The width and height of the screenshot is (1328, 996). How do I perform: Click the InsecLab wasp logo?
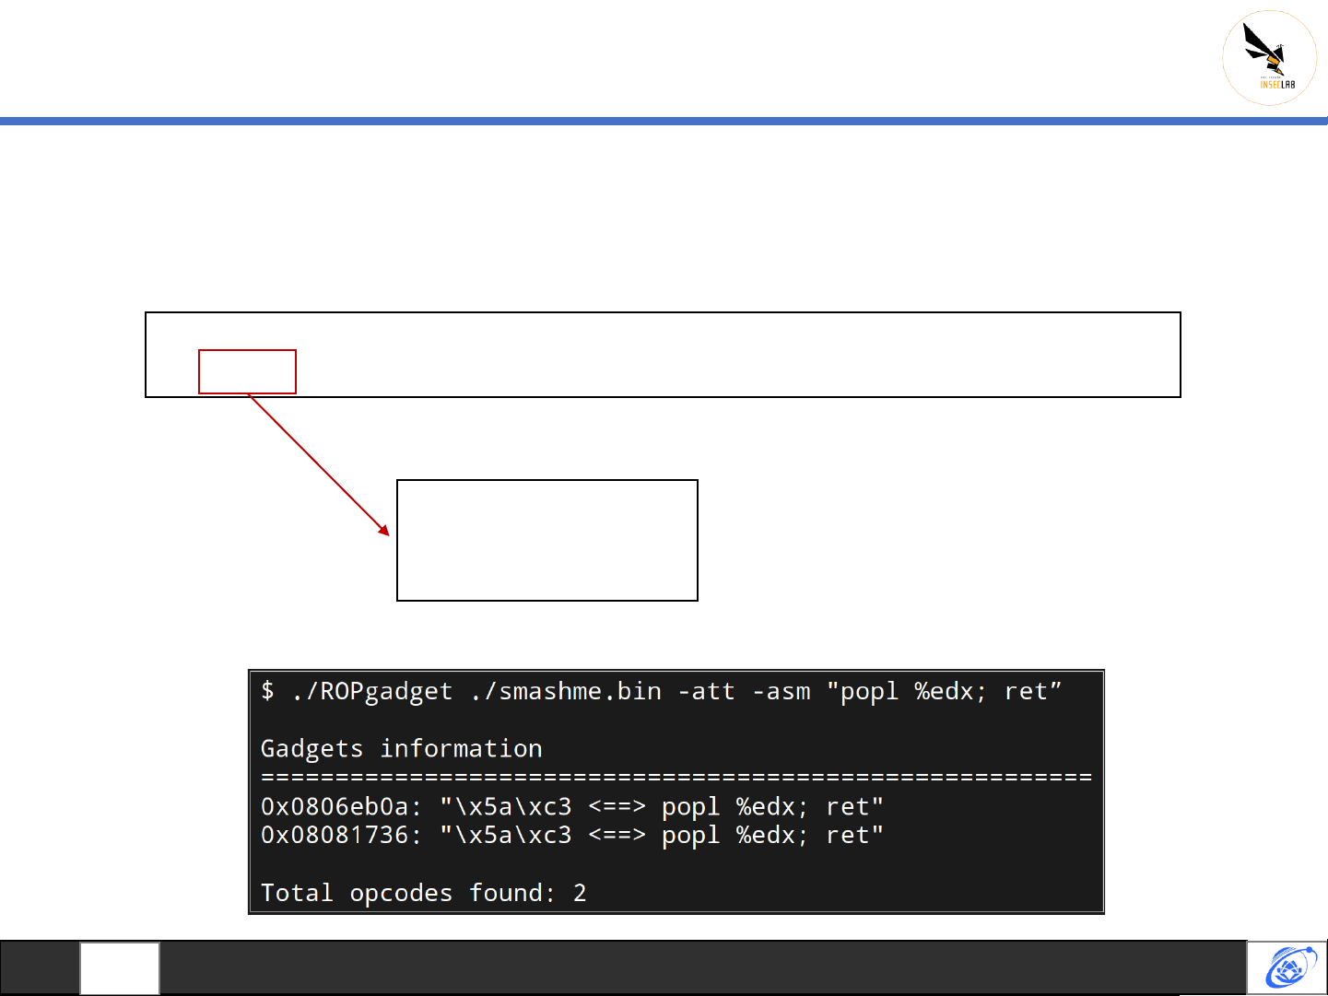[x=1269, y=57]
